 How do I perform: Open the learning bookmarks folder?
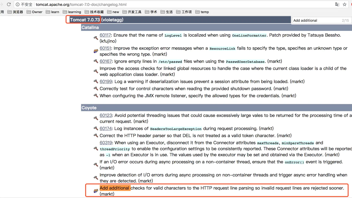[72, 12]
